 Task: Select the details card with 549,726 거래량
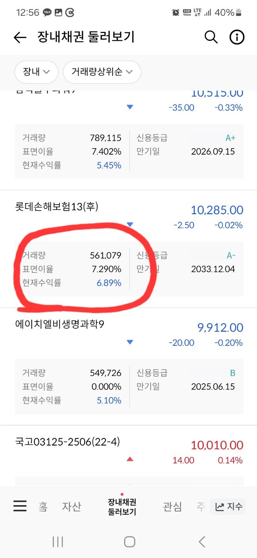(x=129, y=387)
